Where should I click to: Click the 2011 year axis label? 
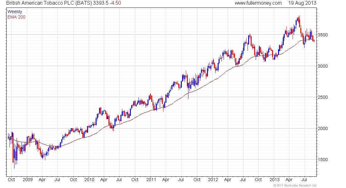[151, 180]
